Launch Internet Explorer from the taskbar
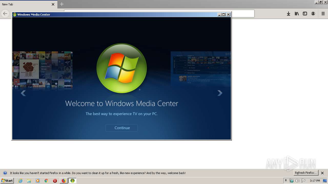Screen dimensions: 328x184 20,181
